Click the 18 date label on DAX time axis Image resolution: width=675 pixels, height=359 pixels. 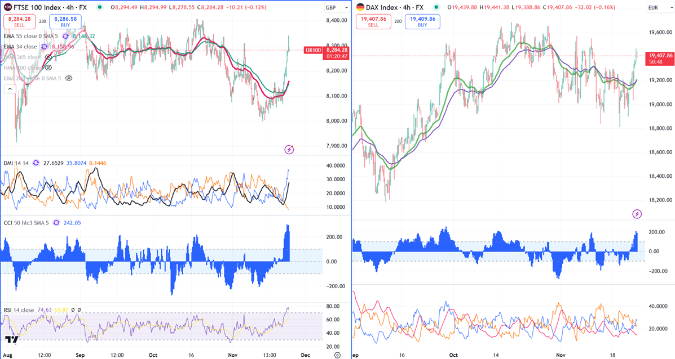point(612,355)
